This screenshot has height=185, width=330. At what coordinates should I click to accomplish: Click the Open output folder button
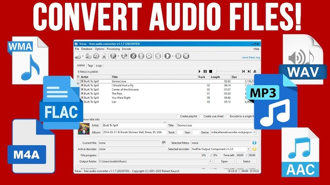(224, 162)
